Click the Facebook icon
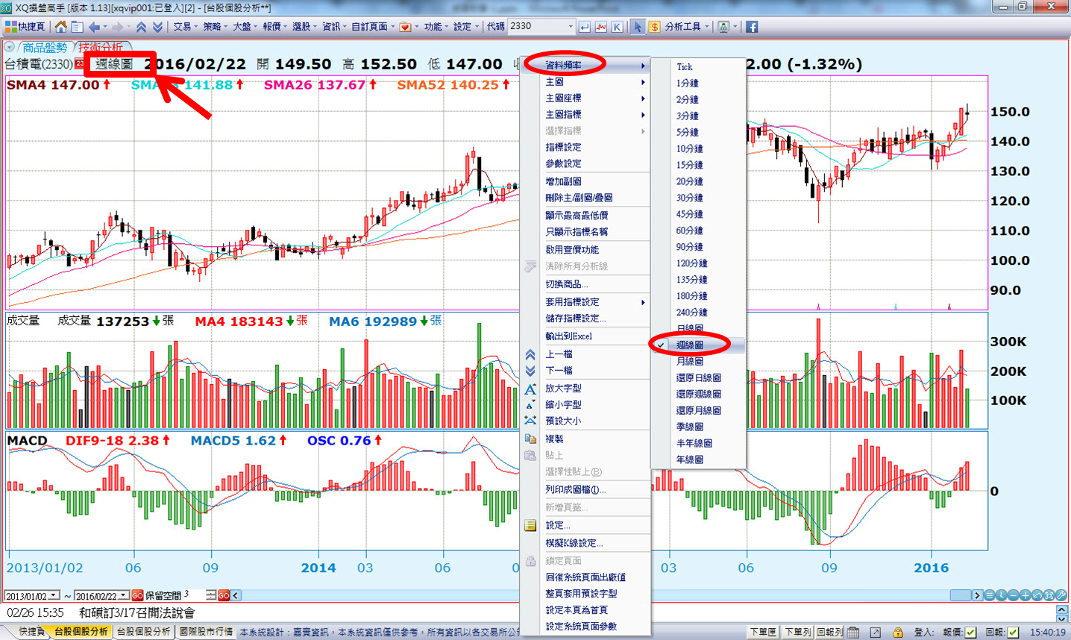 752,27
